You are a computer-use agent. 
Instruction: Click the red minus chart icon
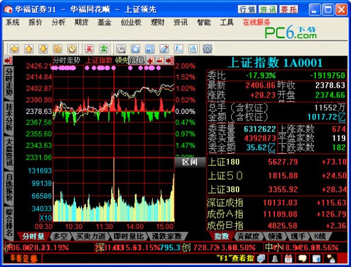[x=160, y=60]
